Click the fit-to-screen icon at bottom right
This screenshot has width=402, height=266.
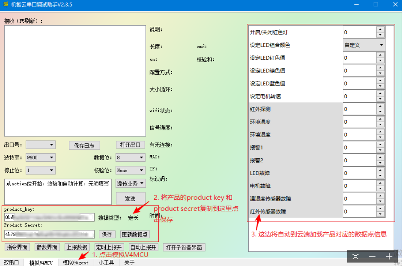(x=355, y=256)
